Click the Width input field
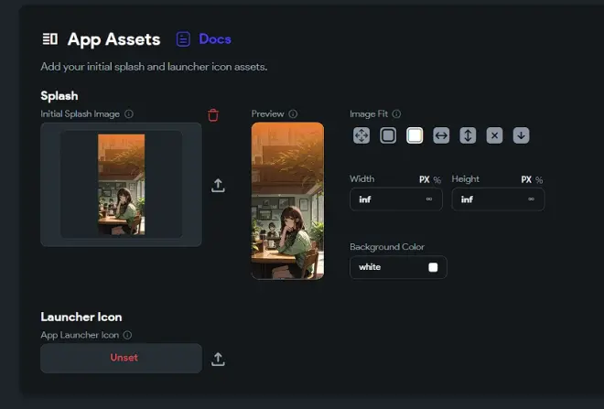This screenshot has width=604, height=409. [396, 199]
